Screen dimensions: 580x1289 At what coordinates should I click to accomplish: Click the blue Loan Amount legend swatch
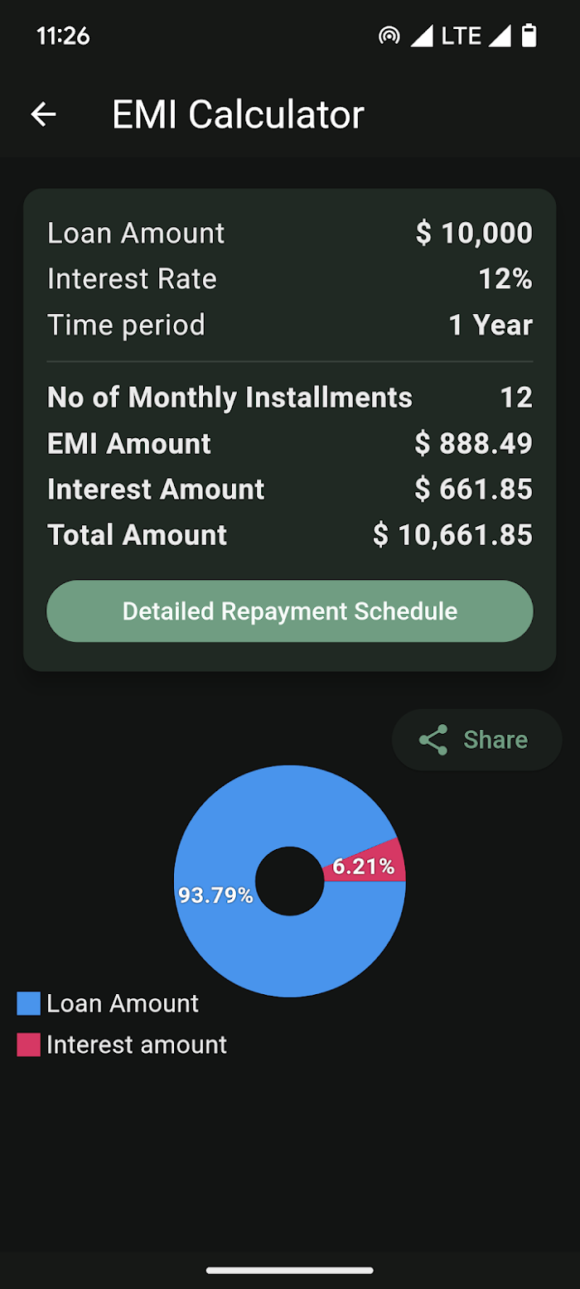[28, 1004]
